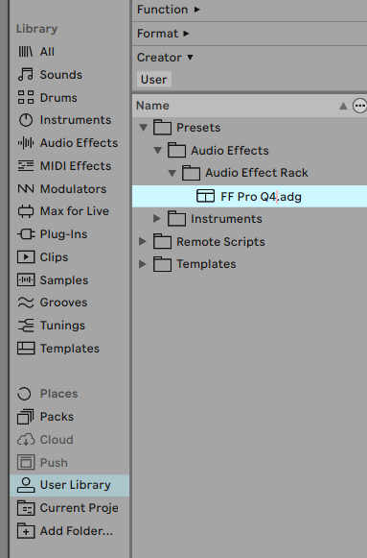Image resolution: width=367 pixels, height=558 pixels.
Task: Collapse the Creator filter section
Action: coord(165,58)
